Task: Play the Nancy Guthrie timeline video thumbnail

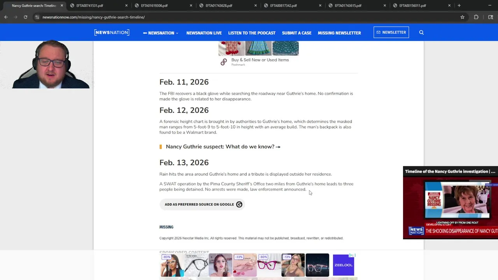Action: (451, 208)
